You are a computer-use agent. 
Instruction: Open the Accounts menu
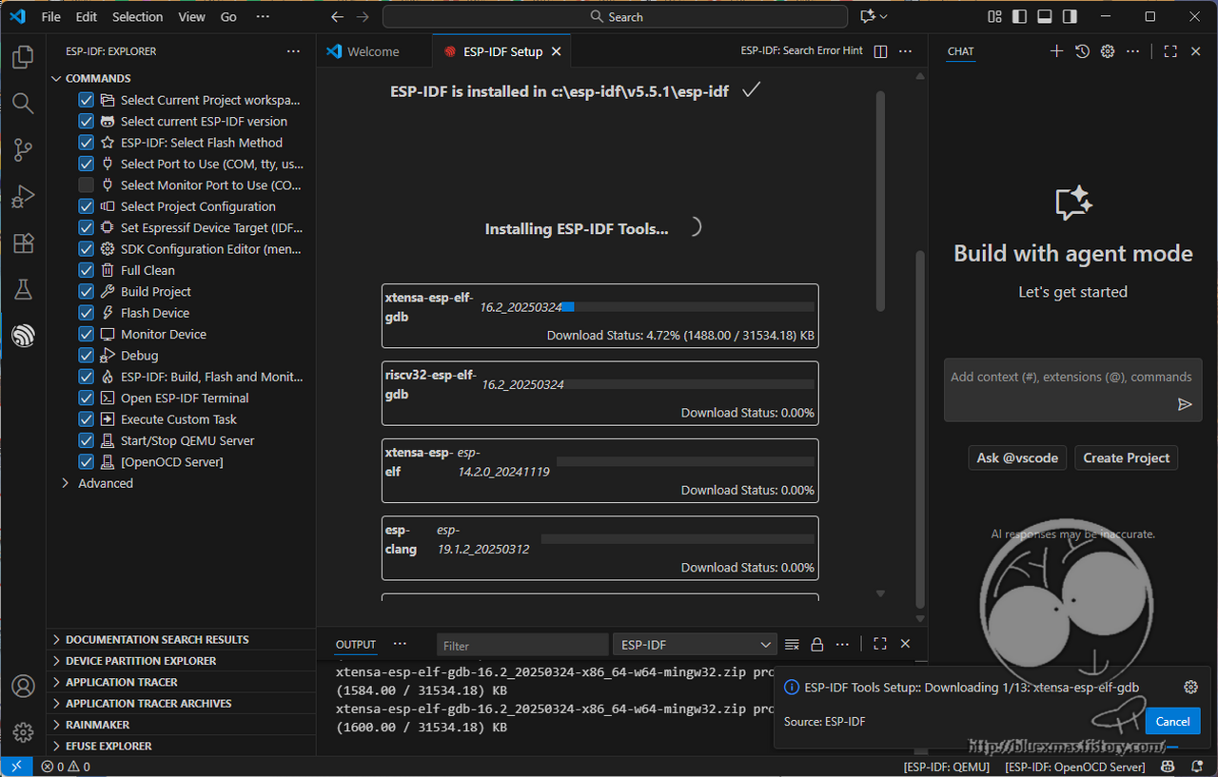[x=23, y=686]
